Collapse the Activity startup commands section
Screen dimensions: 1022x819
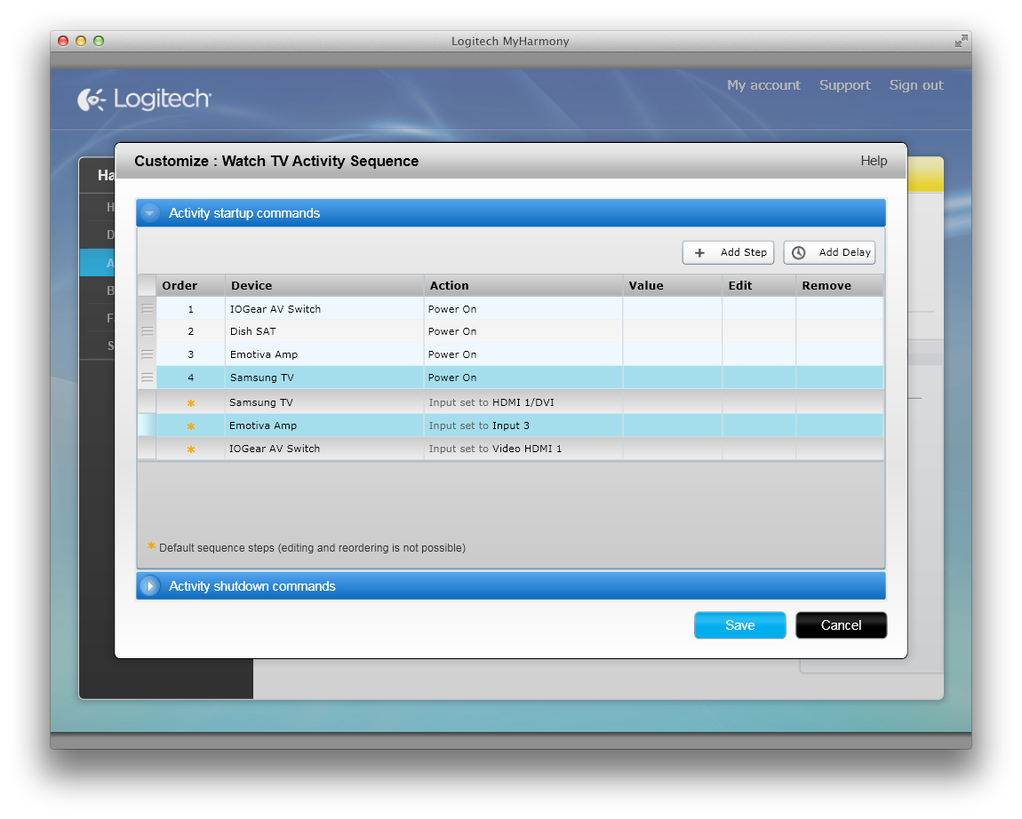pos(150,213)
